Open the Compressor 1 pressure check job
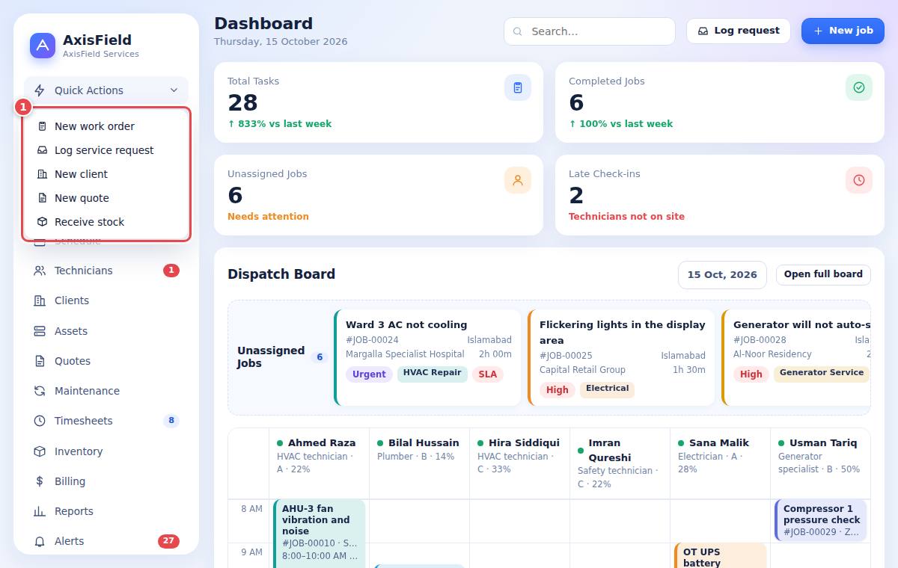Screen dimensions: 898x568 click(x=821, y=520)
